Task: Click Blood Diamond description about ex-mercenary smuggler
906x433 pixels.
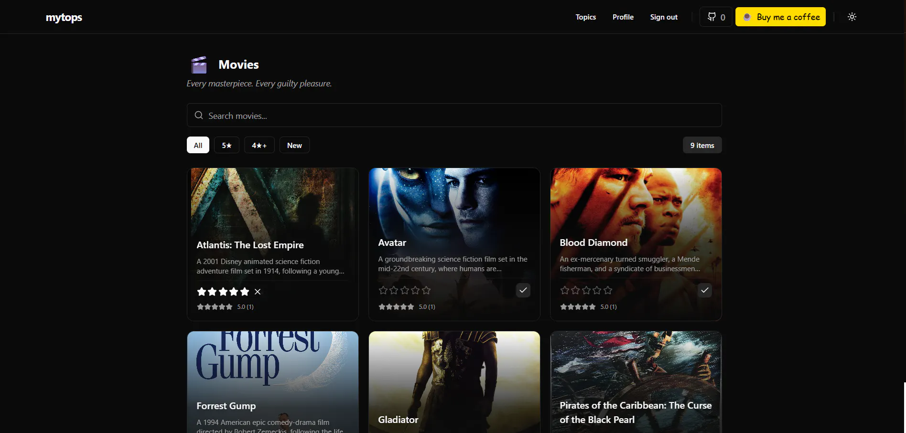Action: point(630,264)
